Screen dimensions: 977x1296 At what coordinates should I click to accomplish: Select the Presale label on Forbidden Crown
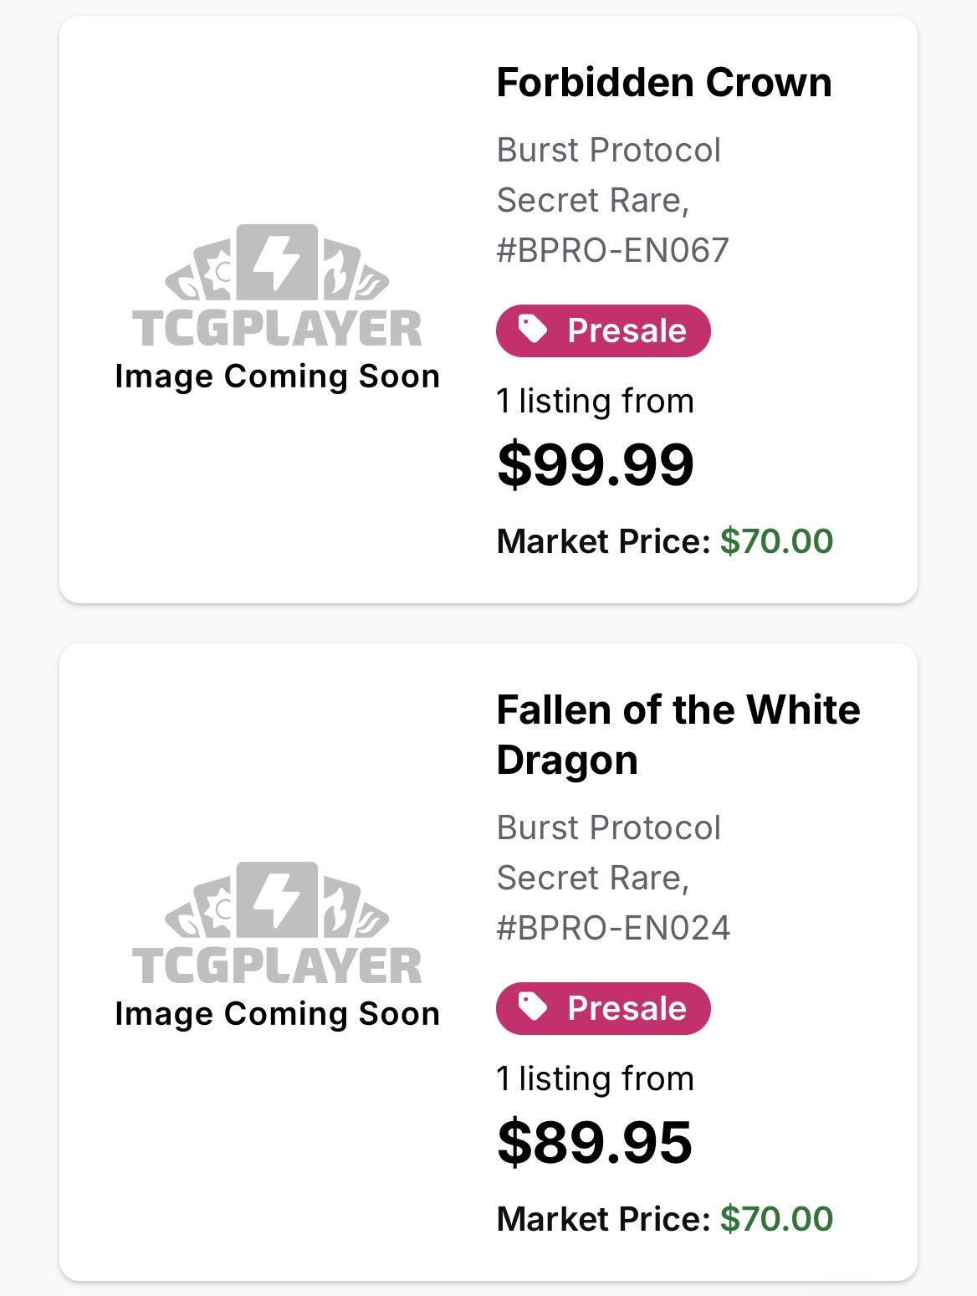pyautogui.click(x=627, y=330)
